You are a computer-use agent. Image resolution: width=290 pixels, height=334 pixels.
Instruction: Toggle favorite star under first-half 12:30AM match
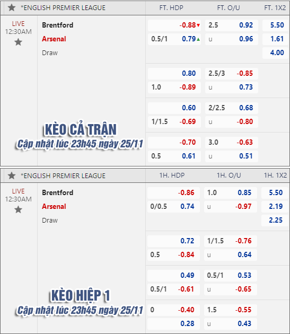coord(19,209)
